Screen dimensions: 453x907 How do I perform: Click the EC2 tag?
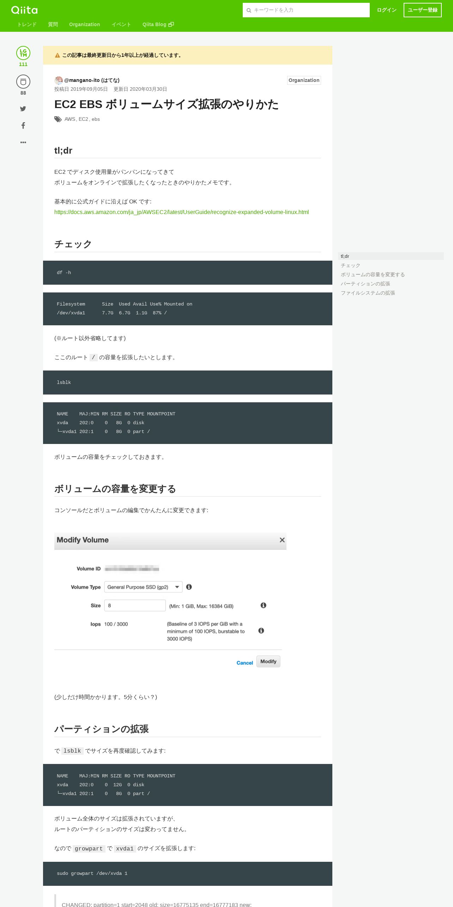tap(83, 119)
